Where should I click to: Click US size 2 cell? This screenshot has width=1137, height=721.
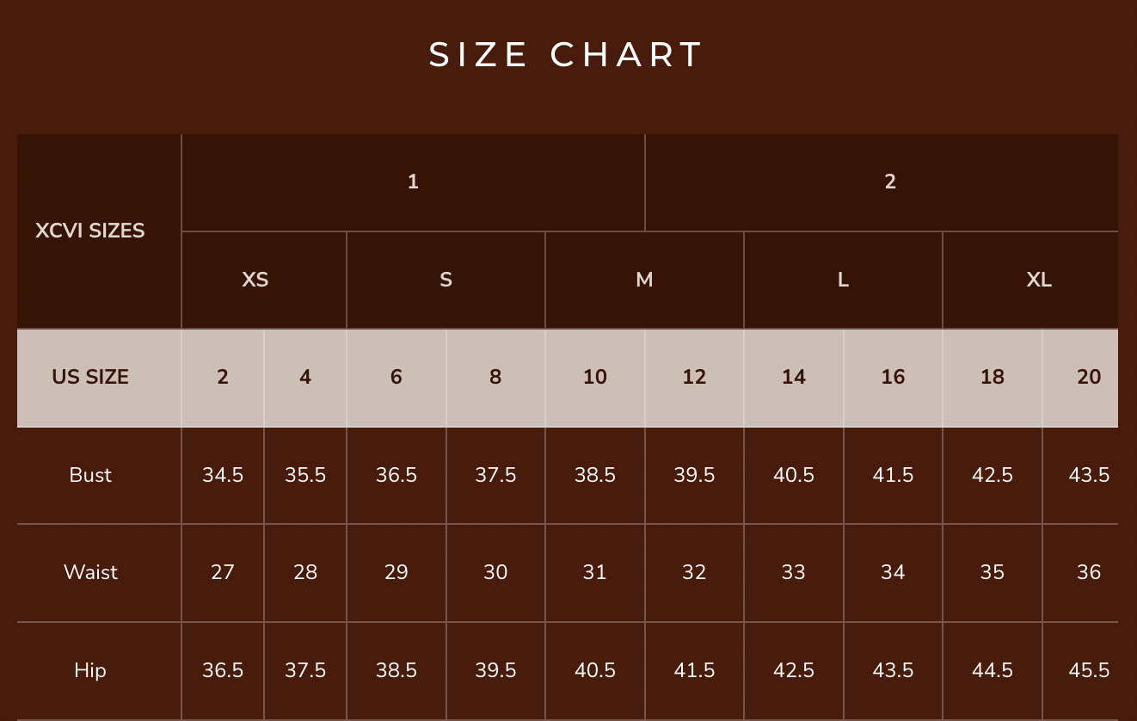tap(223, 377)
